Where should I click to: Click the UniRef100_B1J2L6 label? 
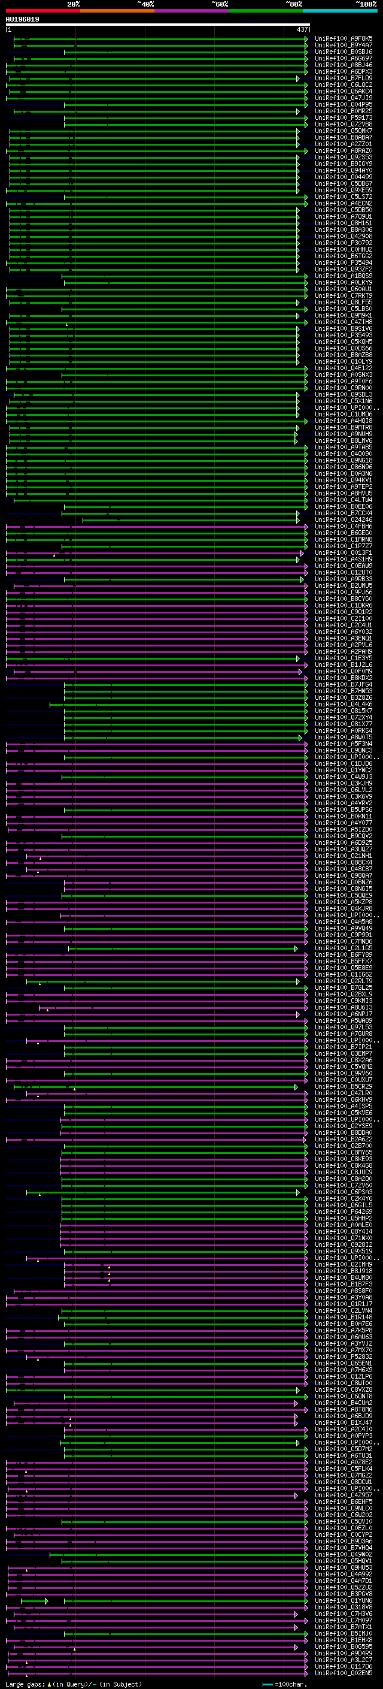click(344, 665)
